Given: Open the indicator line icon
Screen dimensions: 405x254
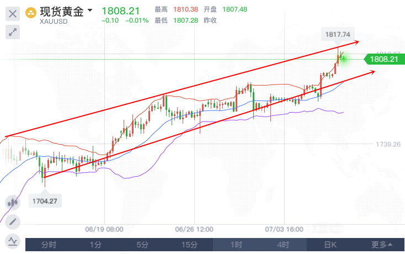Looking at the screenshot, I should coord(12,241).
